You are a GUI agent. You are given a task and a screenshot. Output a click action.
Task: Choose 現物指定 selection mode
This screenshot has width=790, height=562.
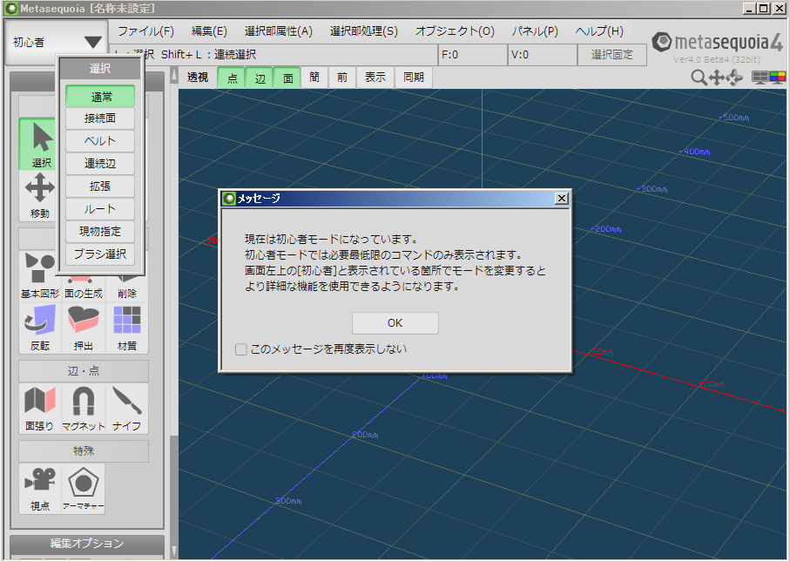[100, 232]
